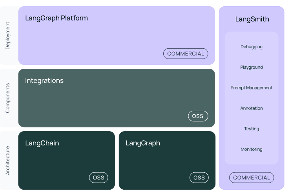Click Monitoring in the LangSmith list
Image resolution: width=290 pixels, height=192 pixels.
coord(252,149)
